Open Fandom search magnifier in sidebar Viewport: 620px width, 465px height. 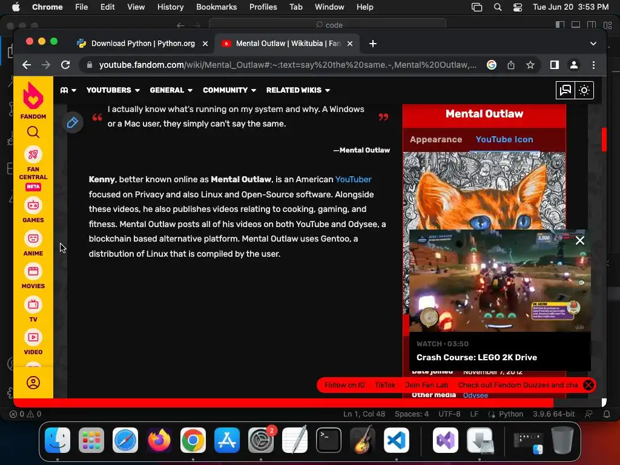(x=33, y=132)
